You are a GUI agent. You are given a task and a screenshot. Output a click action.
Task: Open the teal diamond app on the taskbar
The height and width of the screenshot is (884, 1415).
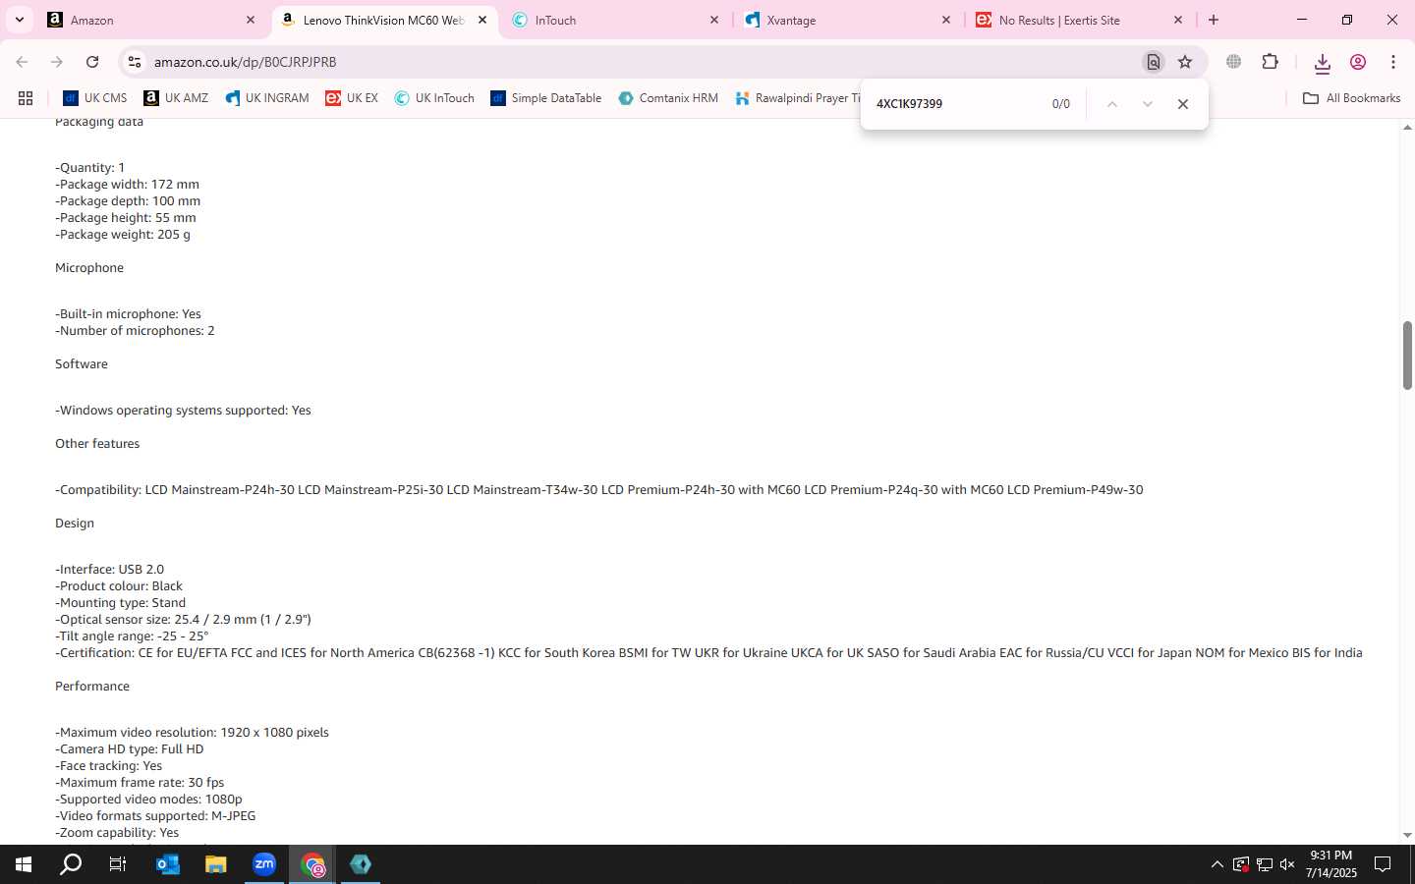pyautogui.click(x=361, y=864)
